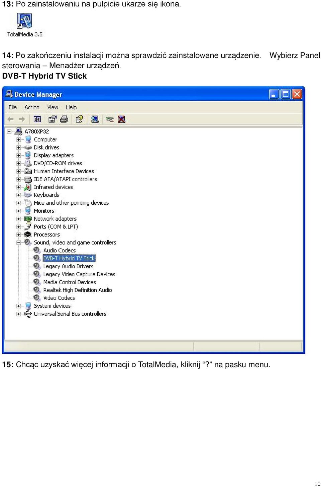321x487 pixels.
Task: Toggle the Show/Hide Console Tree toolbar icon
Action: pyautogui.click(x=37, y=119)
